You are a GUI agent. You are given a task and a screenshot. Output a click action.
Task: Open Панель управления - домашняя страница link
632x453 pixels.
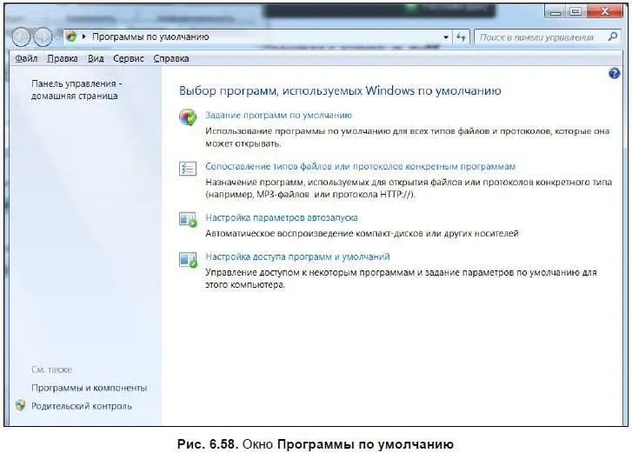click(x=77, y=90)
